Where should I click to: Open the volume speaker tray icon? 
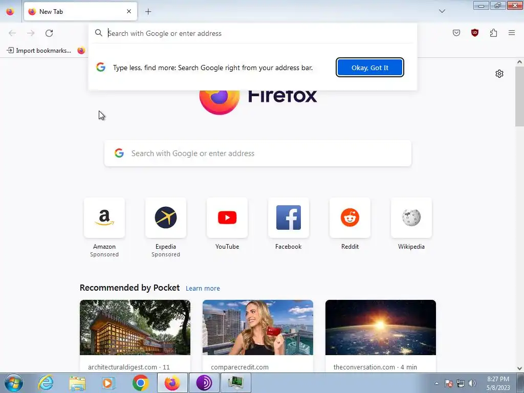tap(472, 383)
